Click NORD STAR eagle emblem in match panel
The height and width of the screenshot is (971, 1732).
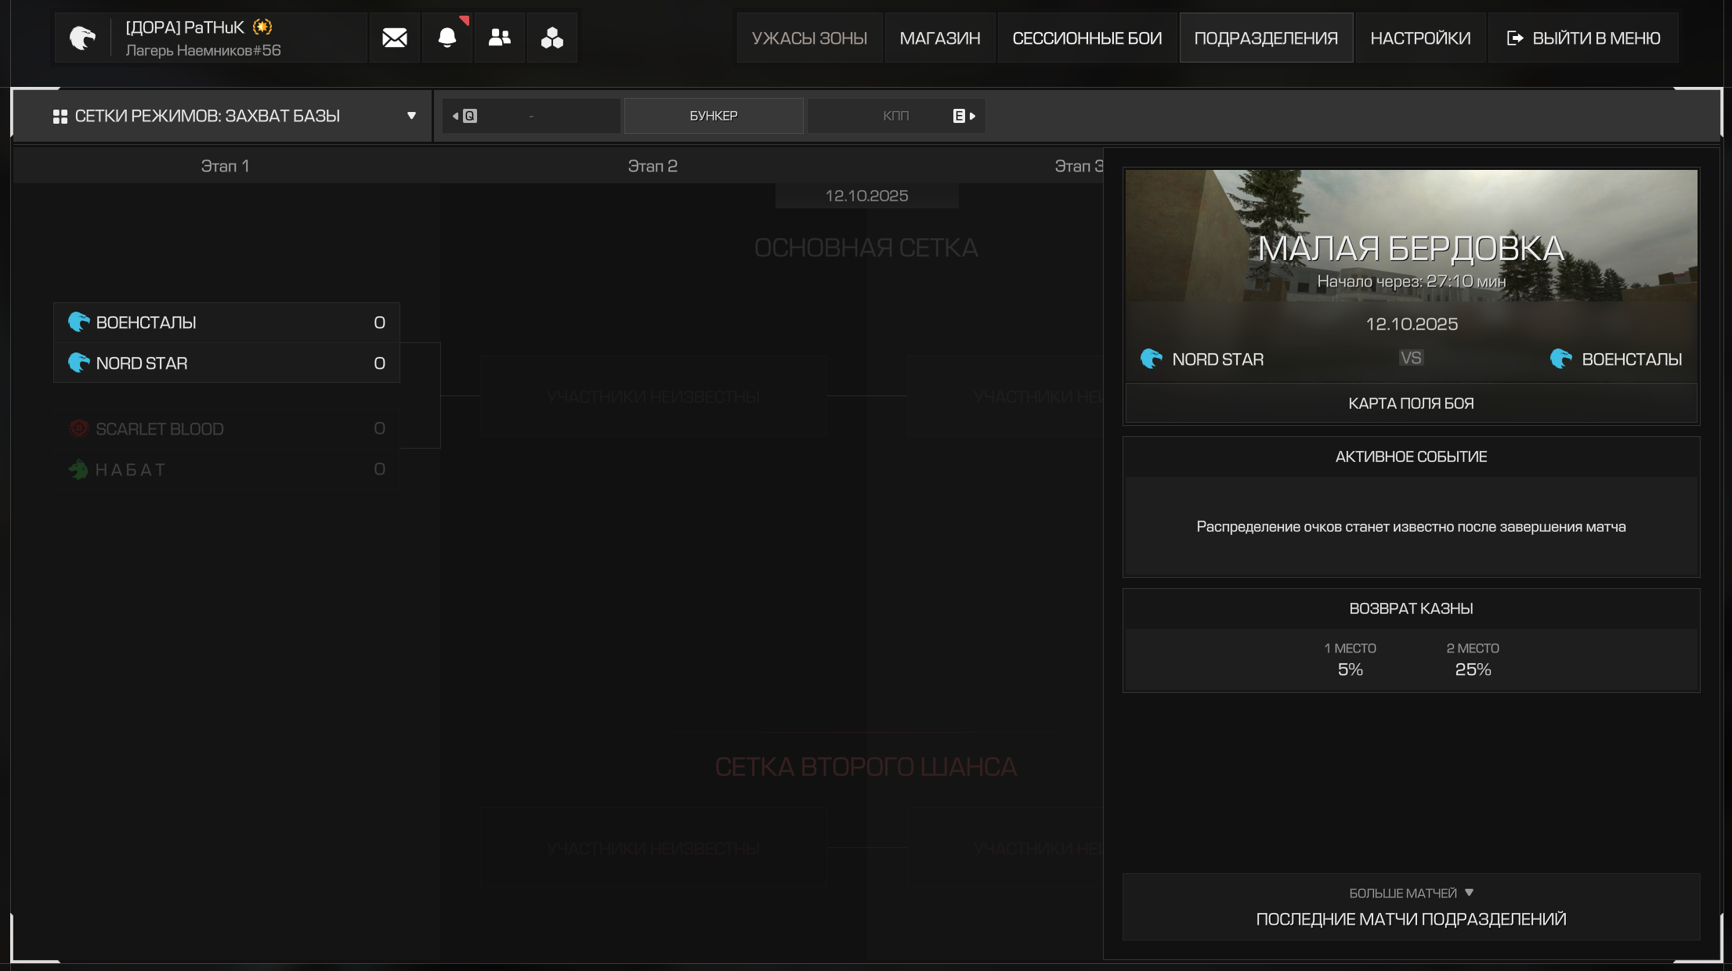tap(1151, 359)
